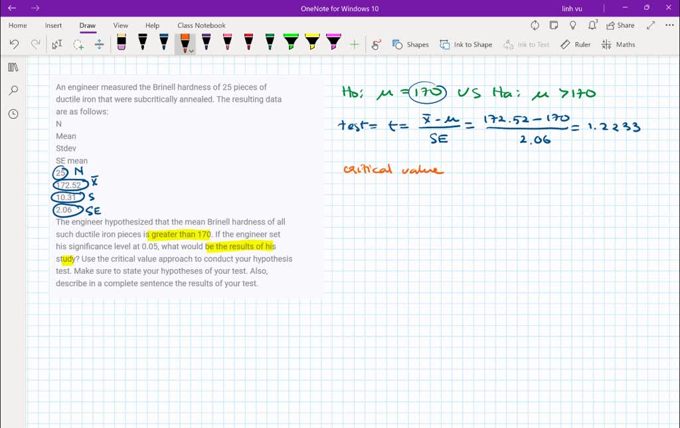The width and height of the screenshot is (680, 428).
Task: Open the three-dots more options menu
Action: tap(669, 25)
